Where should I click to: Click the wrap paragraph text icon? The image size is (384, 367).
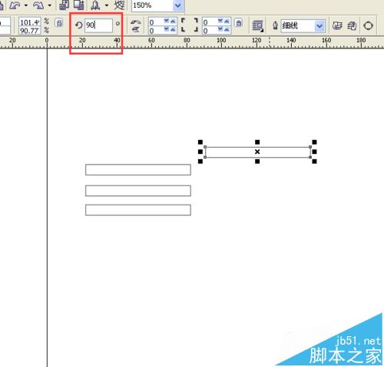point(258,26)
